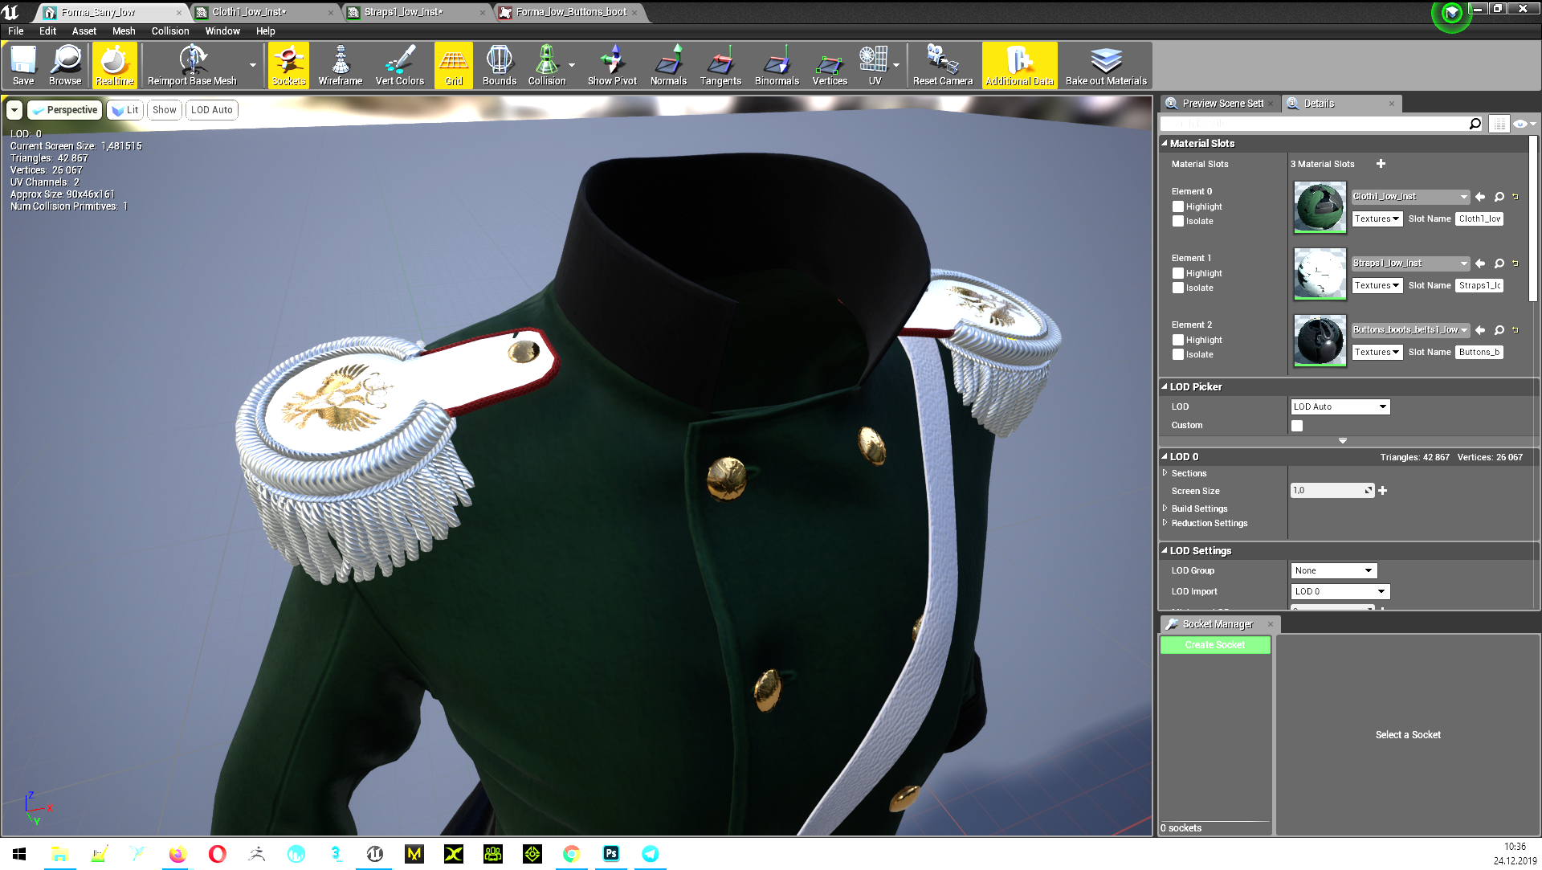This screenshot has height=870, width=1542.
Task: Click the Save toolbar icon
Action: pyautogui.click(x=23, y=65)
